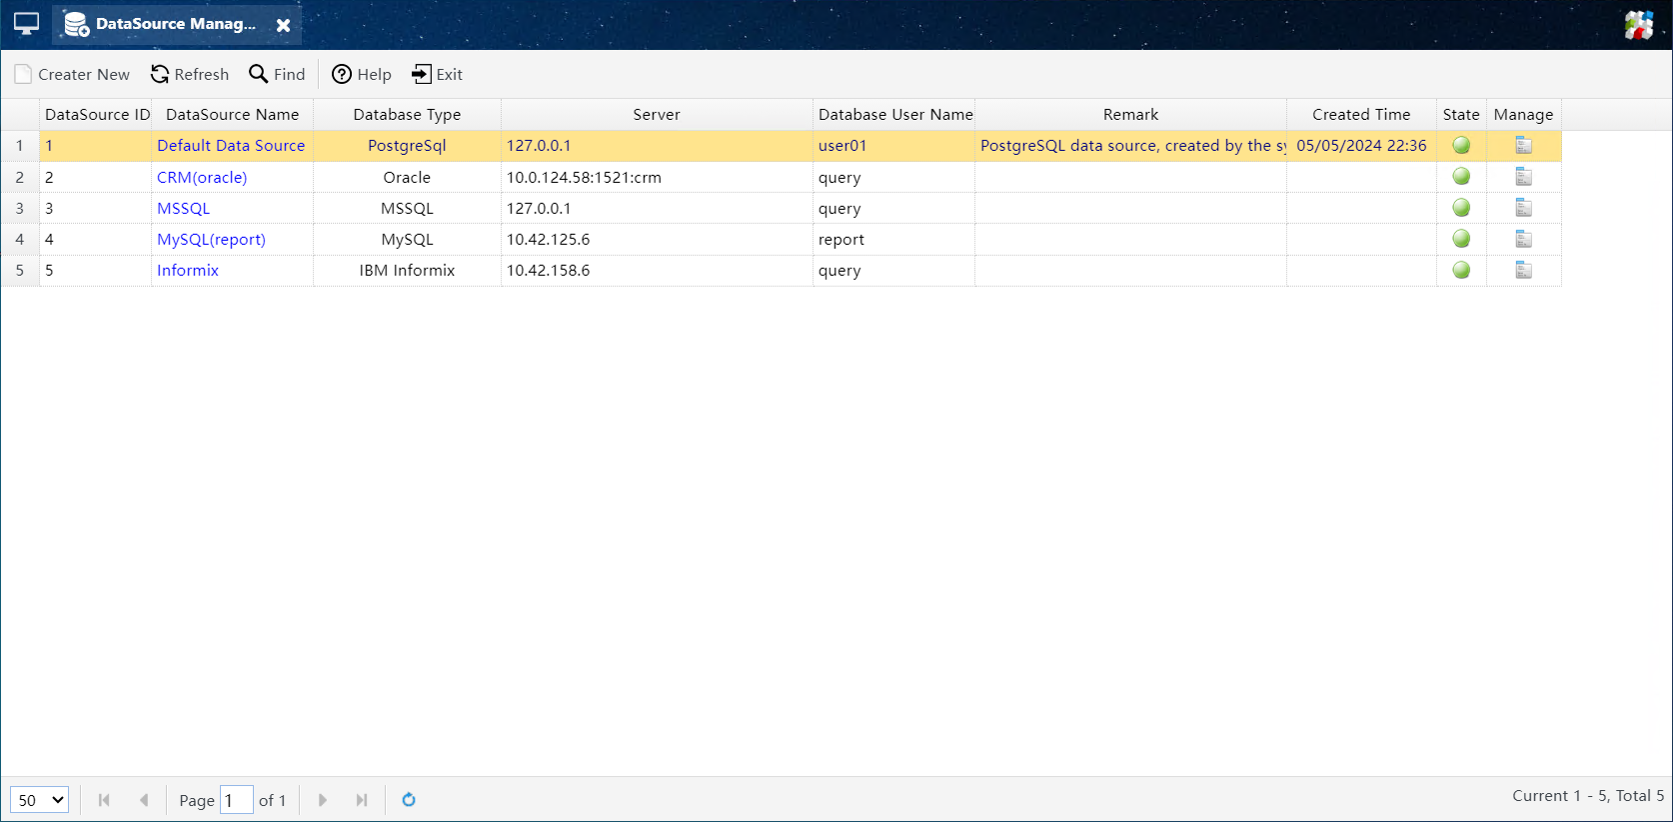This screenshot has height=822, width=1673.
Task: Open the Default Data Source link
Action: (231, 146)
